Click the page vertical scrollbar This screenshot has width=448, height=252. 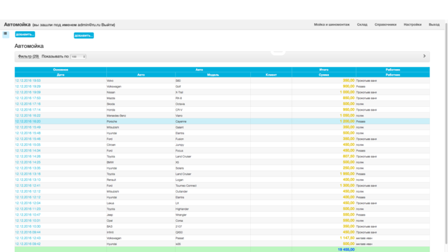[446, 134]
